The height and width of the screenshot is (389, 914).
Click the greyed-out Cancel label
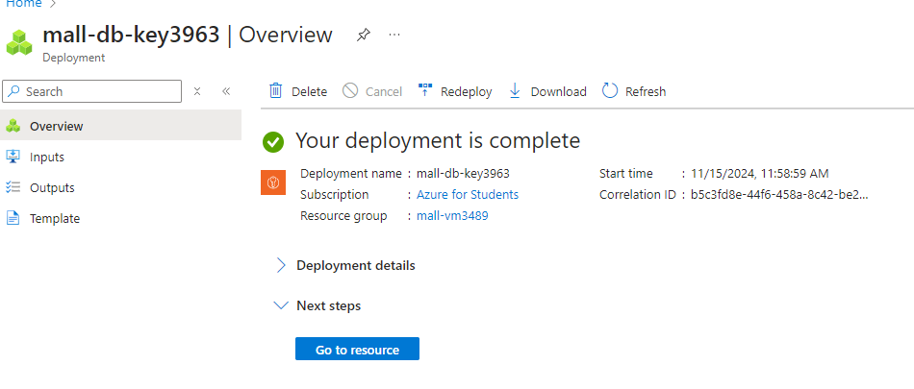pyautogui.click(x=384, y=91)
